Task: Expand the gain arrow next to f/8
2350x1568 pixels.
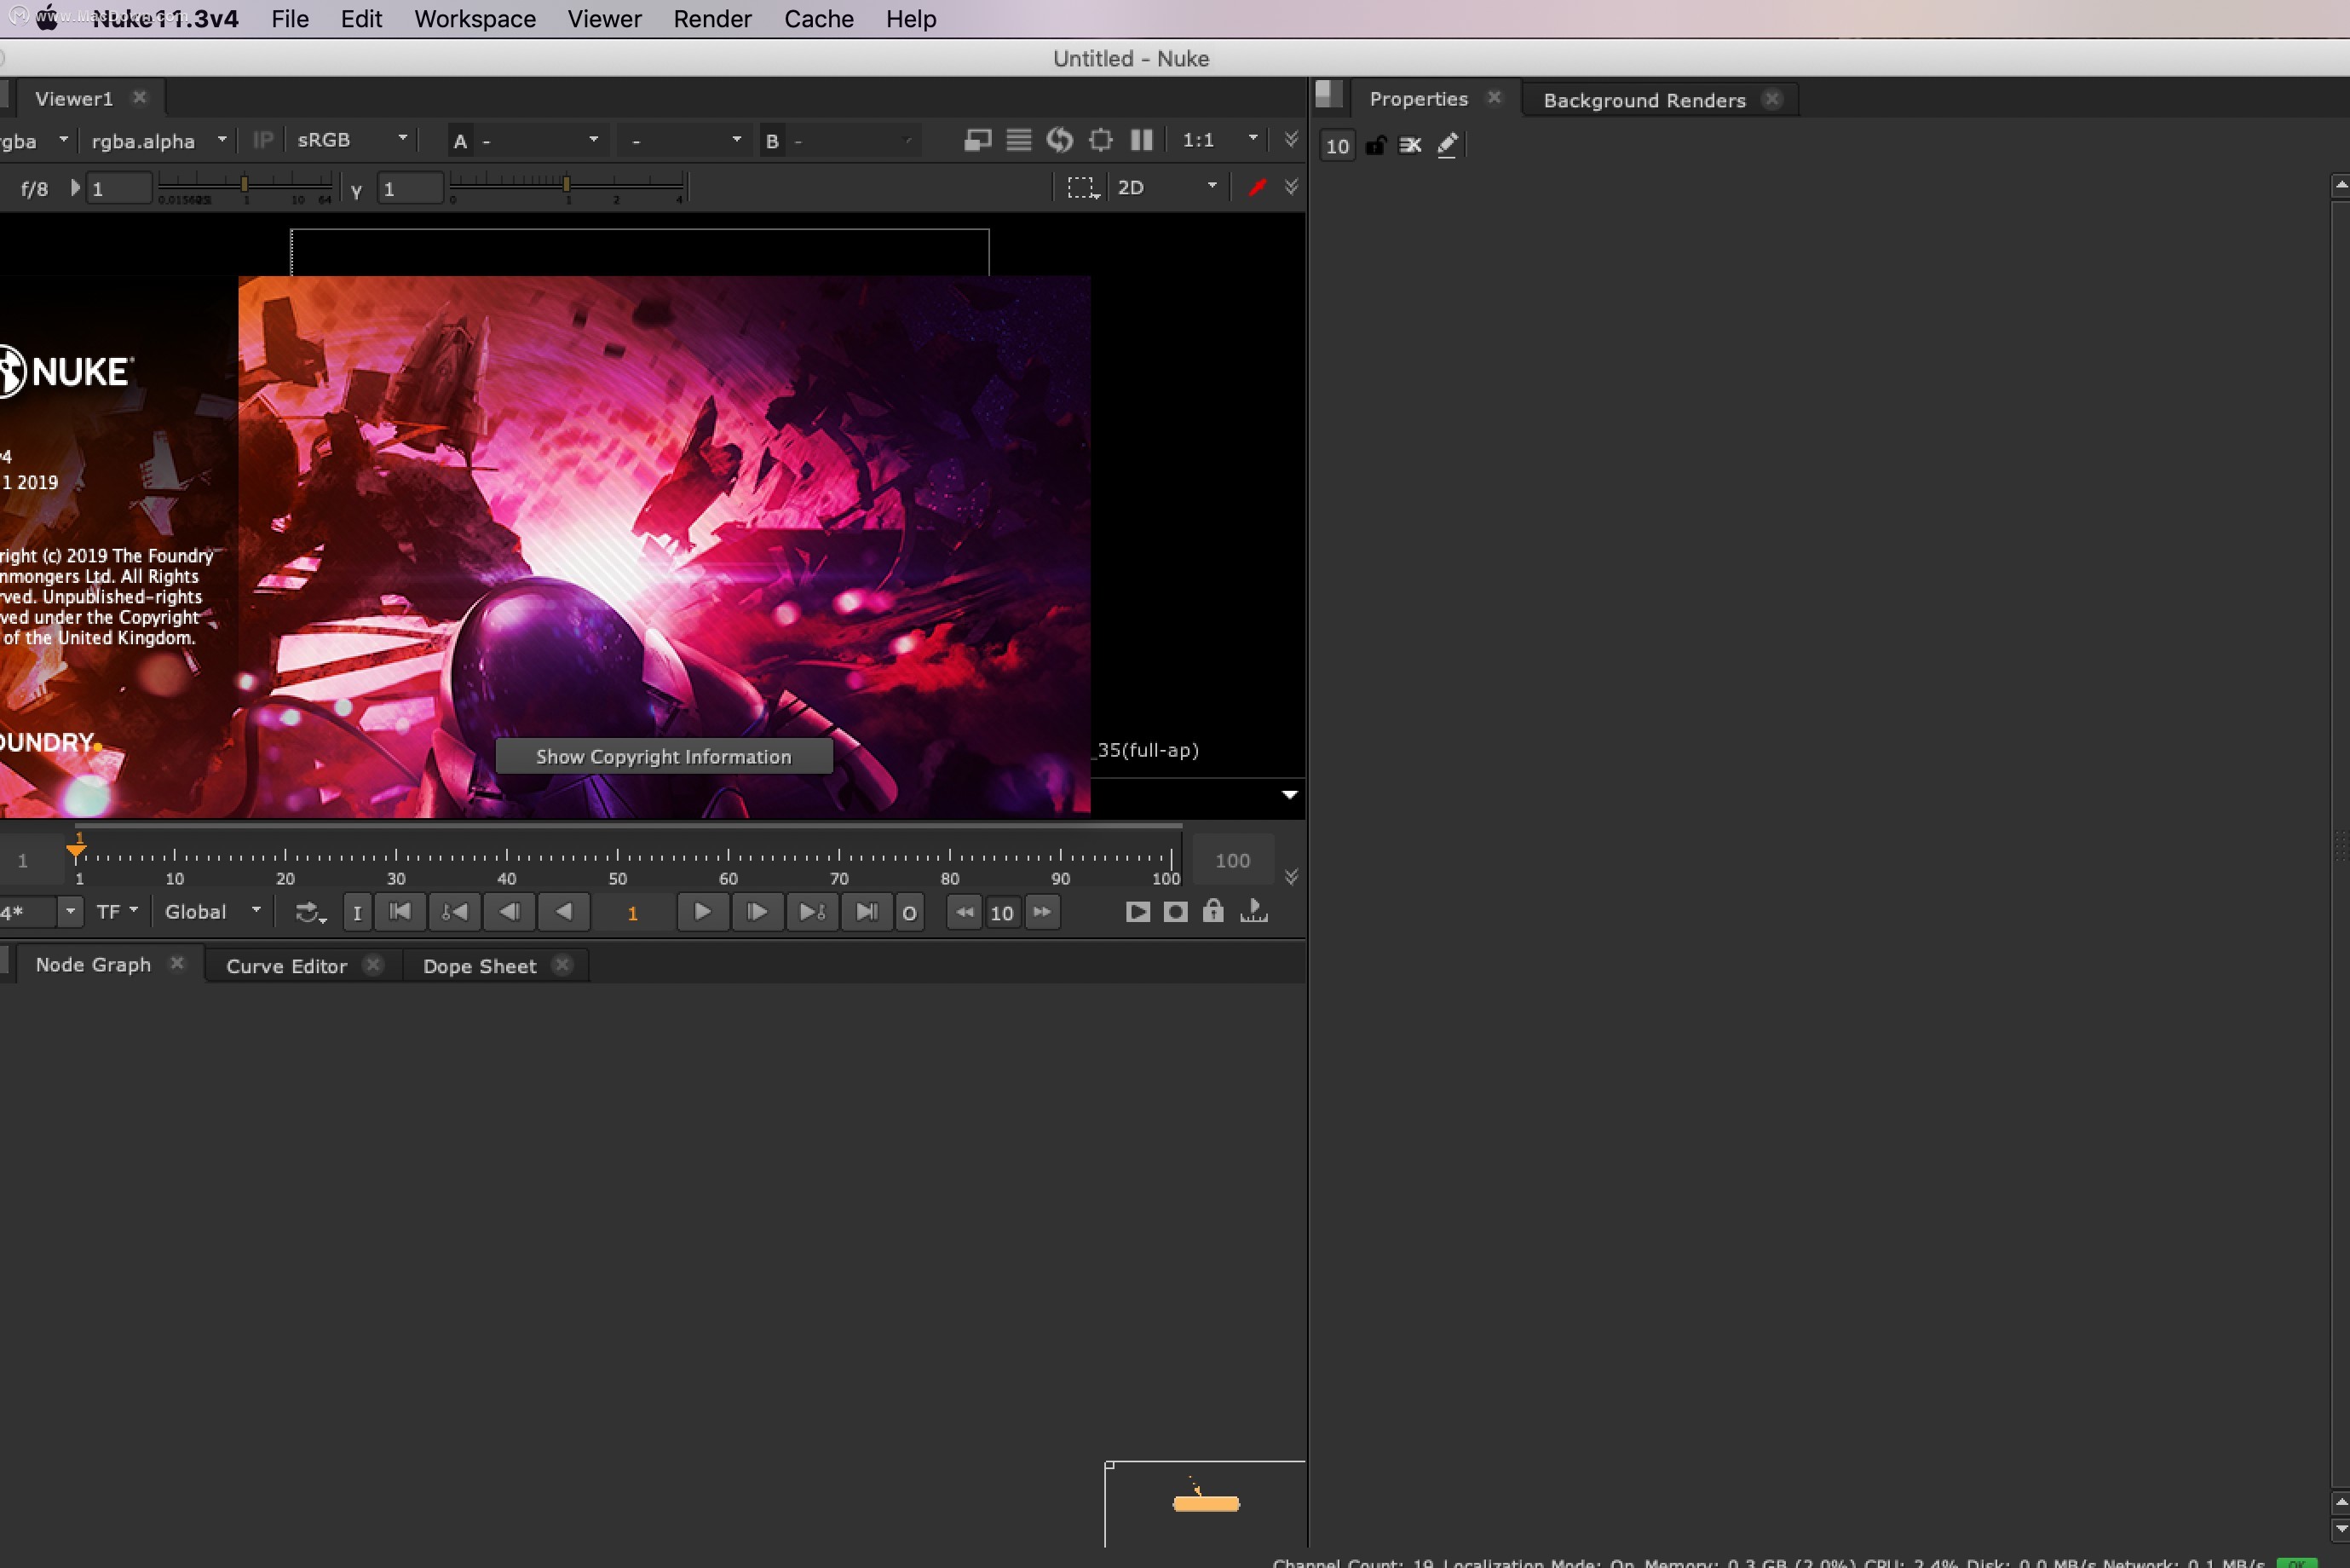Action: 75,187
